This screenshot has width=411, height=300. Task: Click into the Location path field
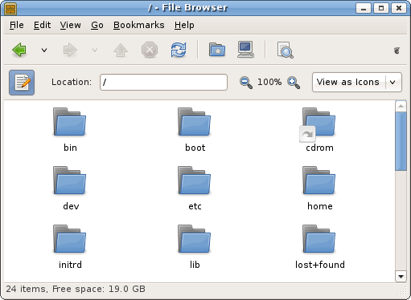click(163, 82)
